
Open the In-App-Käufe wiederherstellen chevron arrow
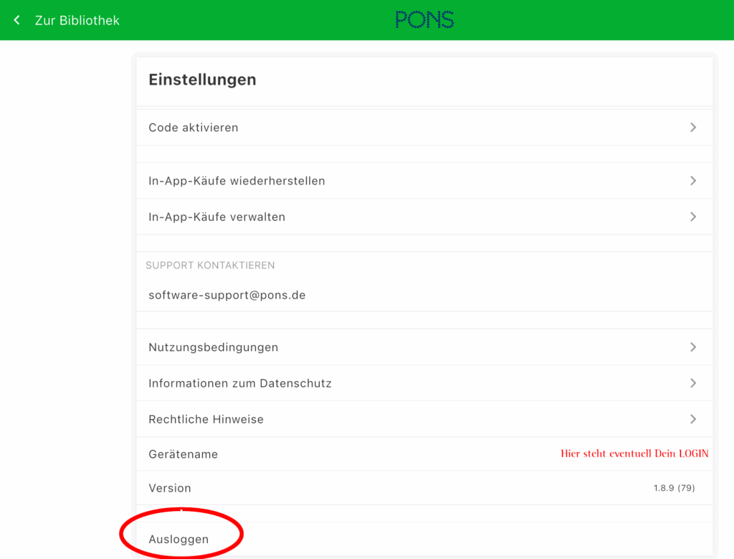pos(692,181)
